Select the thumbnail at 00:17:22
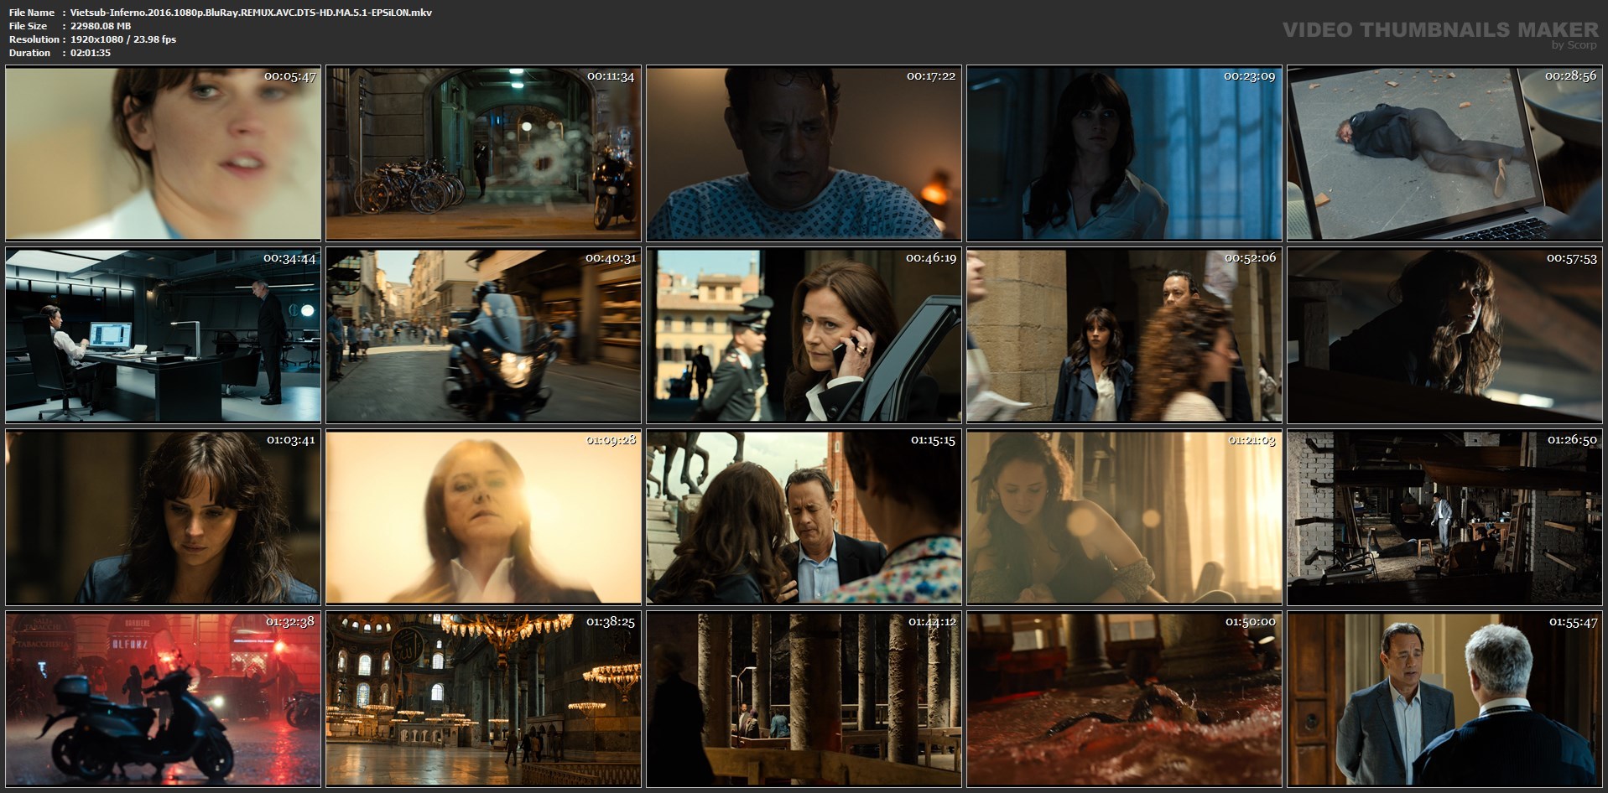Image resolution: width=1608 pixels, height=793 pixels. 804,154
